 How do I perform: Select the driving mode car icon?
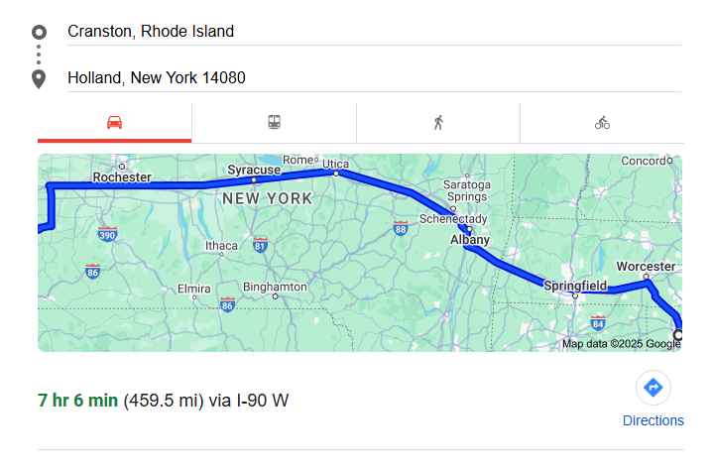coord(114,123)
